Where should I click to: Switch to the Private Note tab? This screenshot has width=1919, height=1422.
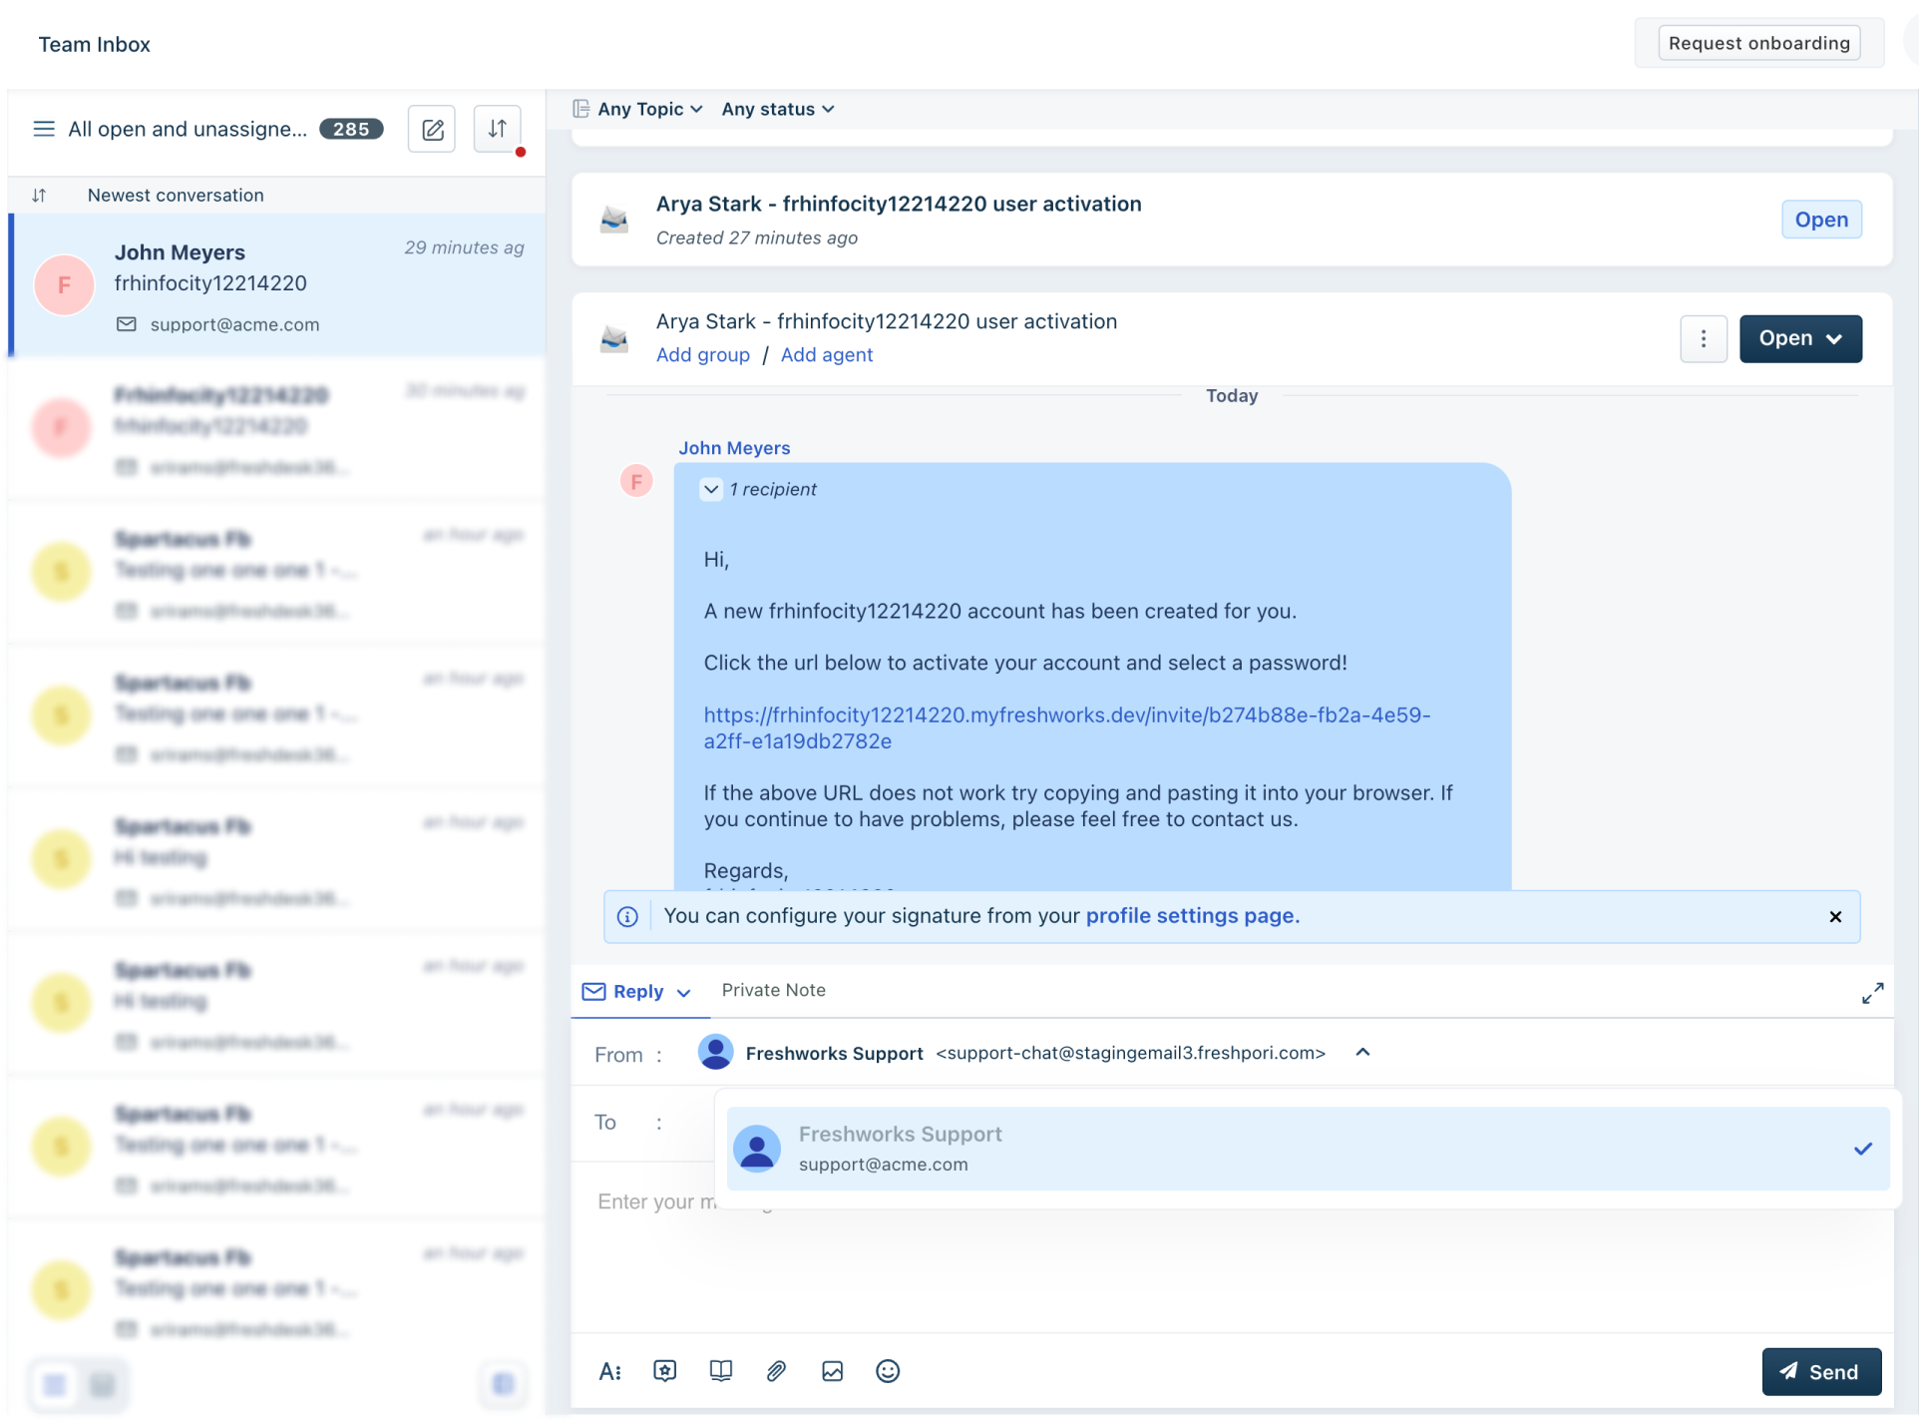coord(773,990)
